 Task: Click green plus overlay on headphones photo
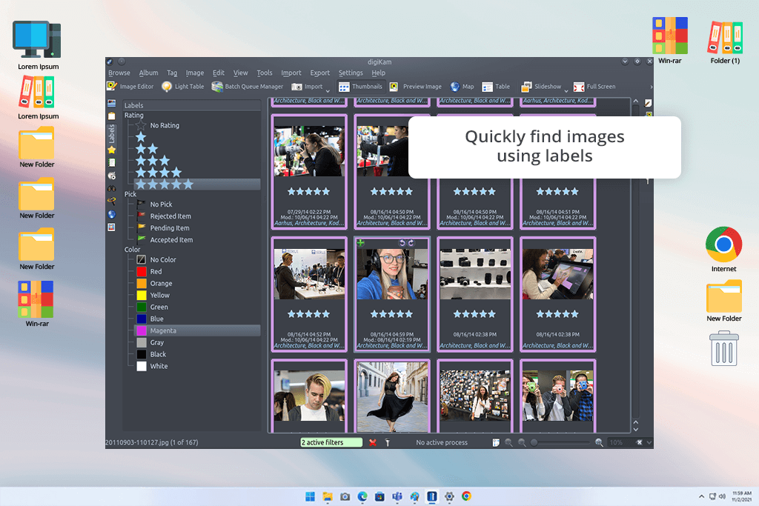tap(361, 243)
